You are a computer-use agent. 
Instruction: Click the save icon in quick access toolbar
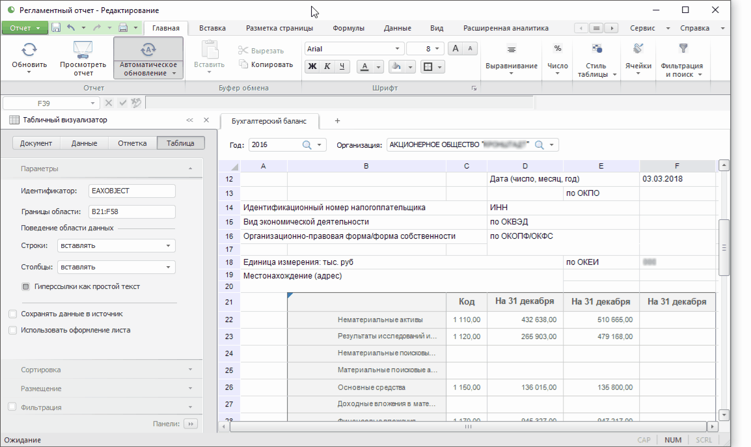[56, 28]
